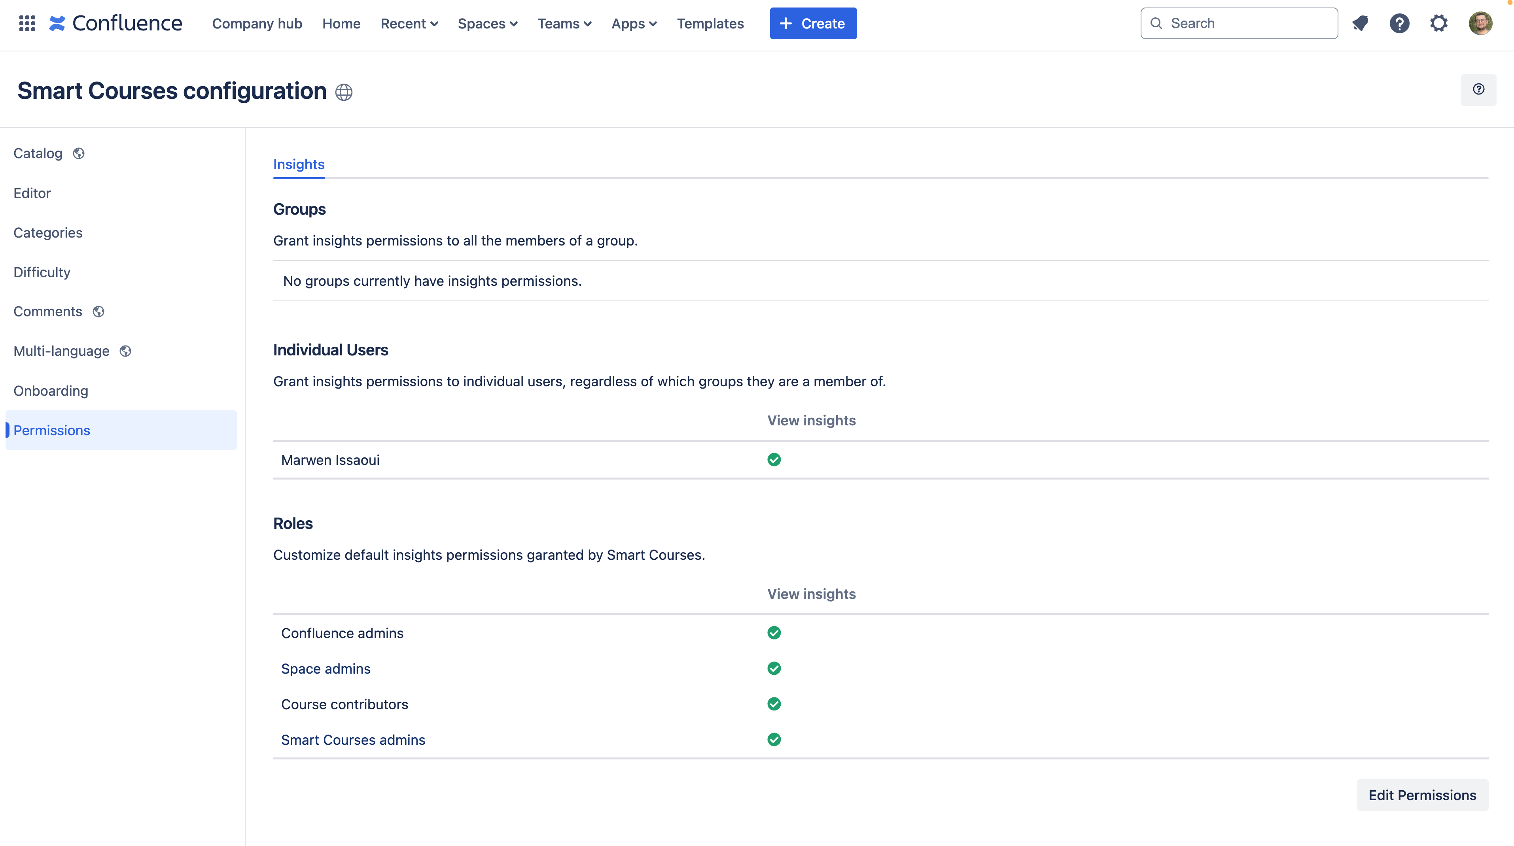Screen dimensions: 1514x846
Task: Open the Editor sidebar item
Action: point(121,193)
